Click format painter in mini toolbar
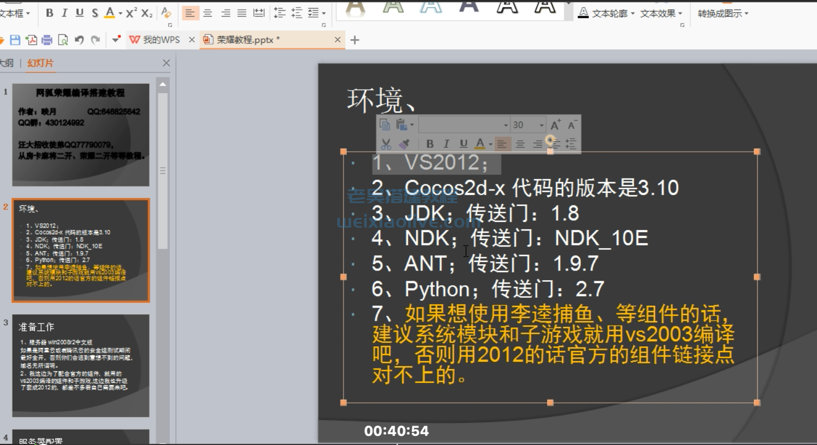The height and width of the screenshot is (445, 817). coord(403,144)
